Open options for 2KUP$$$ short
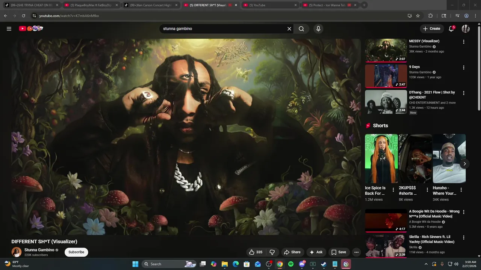This screenshot has width=481, height=270. point(427,190)
